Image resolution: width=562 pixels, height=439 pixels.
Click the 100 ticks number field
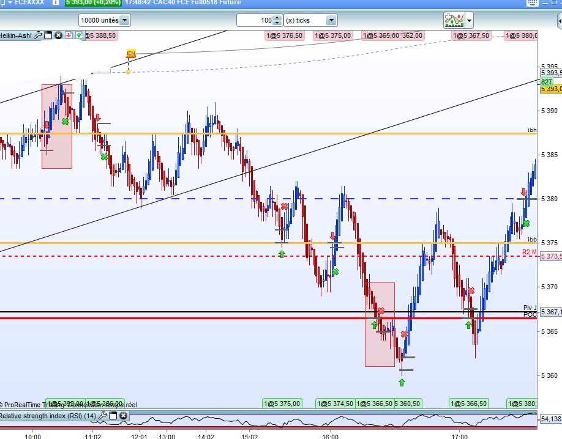click(255, 20)
